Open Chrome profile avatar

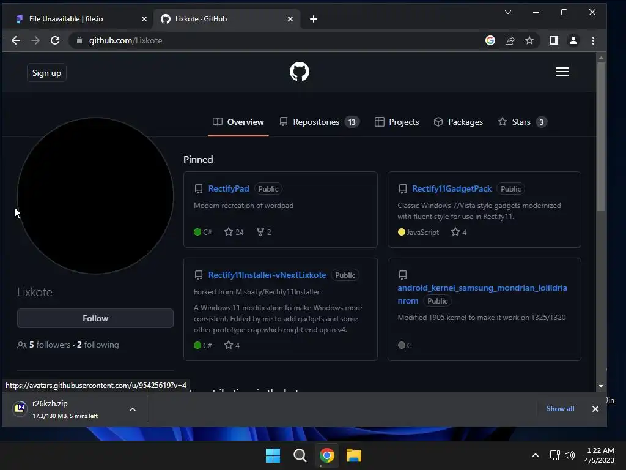(573, 40)
